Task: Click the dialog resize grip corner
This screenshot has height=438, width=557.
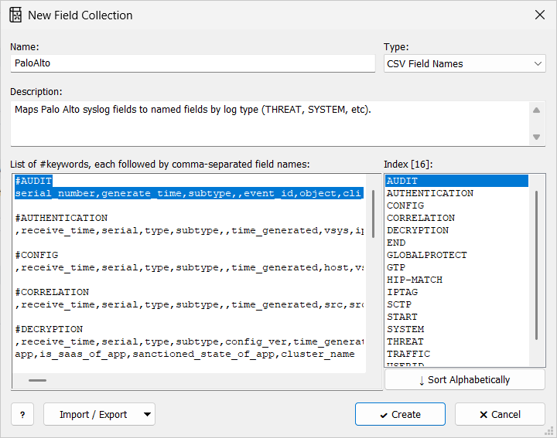Action: tap(549, 431)
